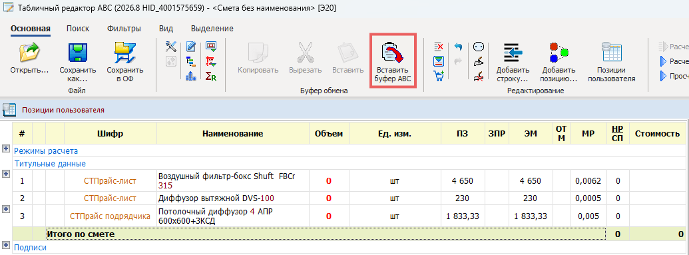
Task: Expand the Режимы расчета section
Action: (6, 149)
